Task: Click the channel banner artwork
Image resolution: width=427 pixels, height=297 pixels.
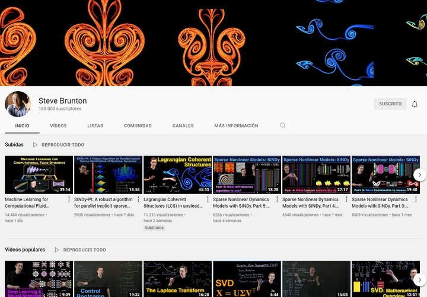Action: (x=213, y=43)
